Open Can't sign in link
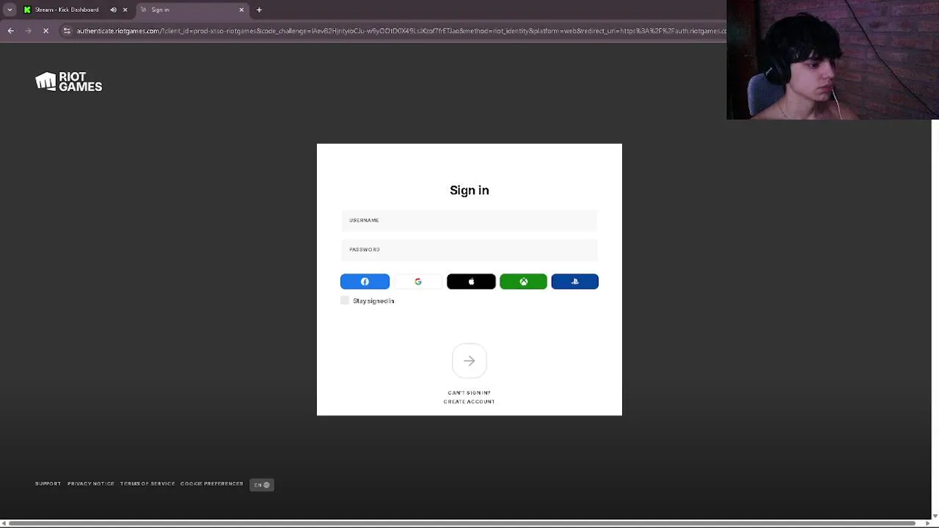This screenshot has height=528, width=939. click(x=469, y=393)
